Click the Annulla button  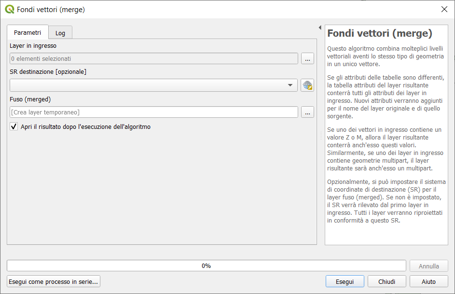pos(428,266)
